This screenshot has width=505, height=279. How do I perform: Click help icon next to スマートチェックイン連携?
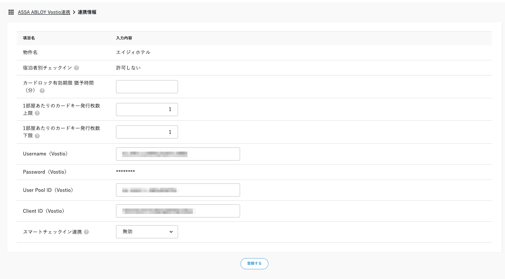pos(86,232)
